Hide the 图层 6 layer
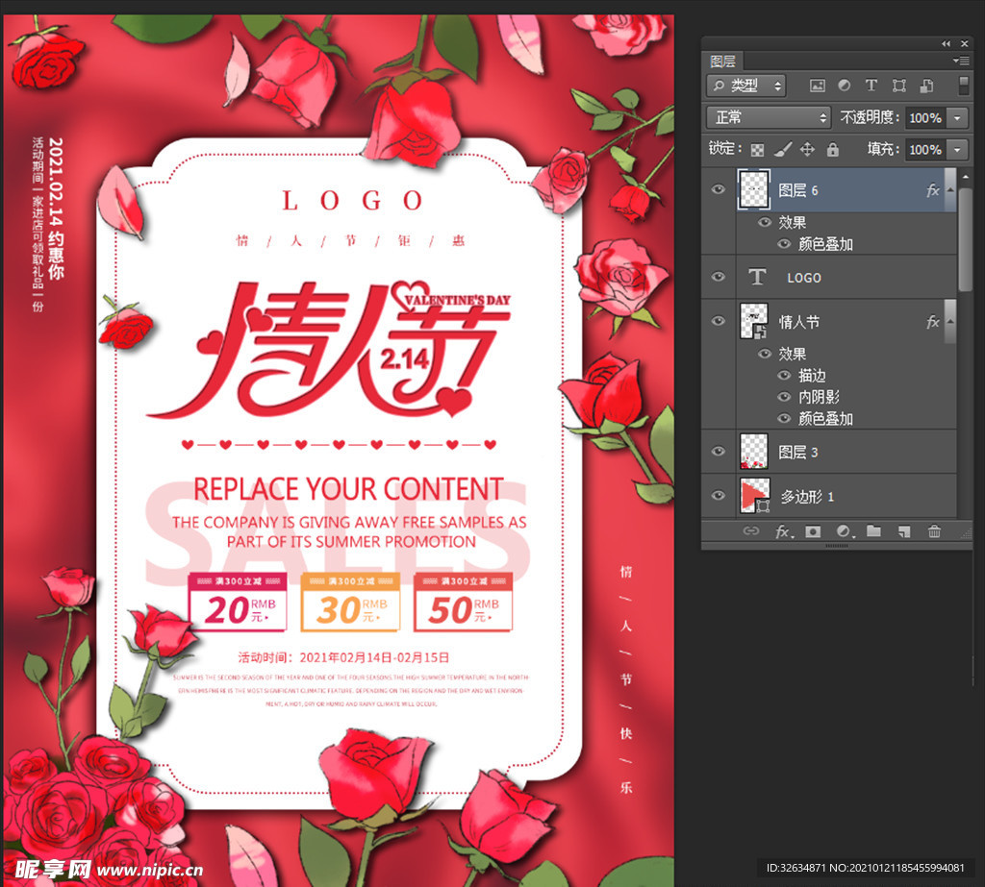The height and width of the screenshot is (887, 985). coord(718,189)
